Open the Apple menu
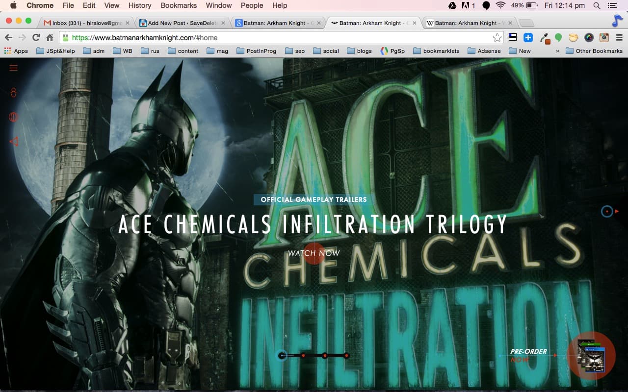The image size is (628, 392). click(x=13, y=5)
